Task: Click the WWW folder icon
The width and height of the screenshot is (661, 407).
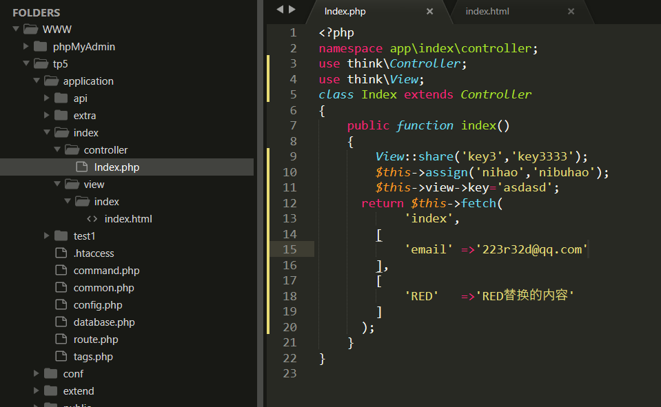Action: click(x=30, y=29)
